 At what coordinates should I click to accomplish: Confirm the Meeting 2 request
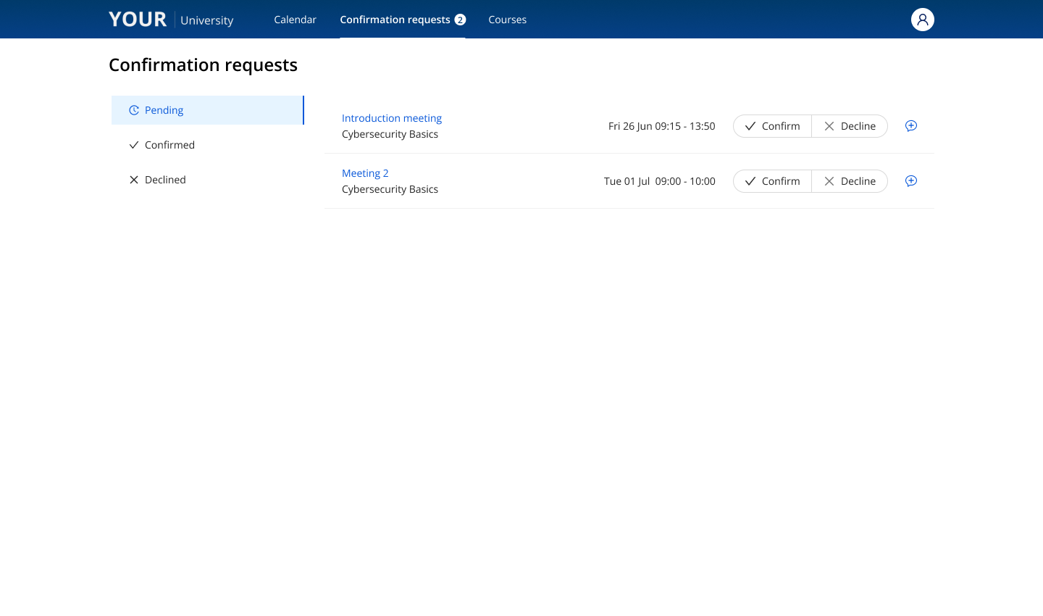[x=772, y=181]
